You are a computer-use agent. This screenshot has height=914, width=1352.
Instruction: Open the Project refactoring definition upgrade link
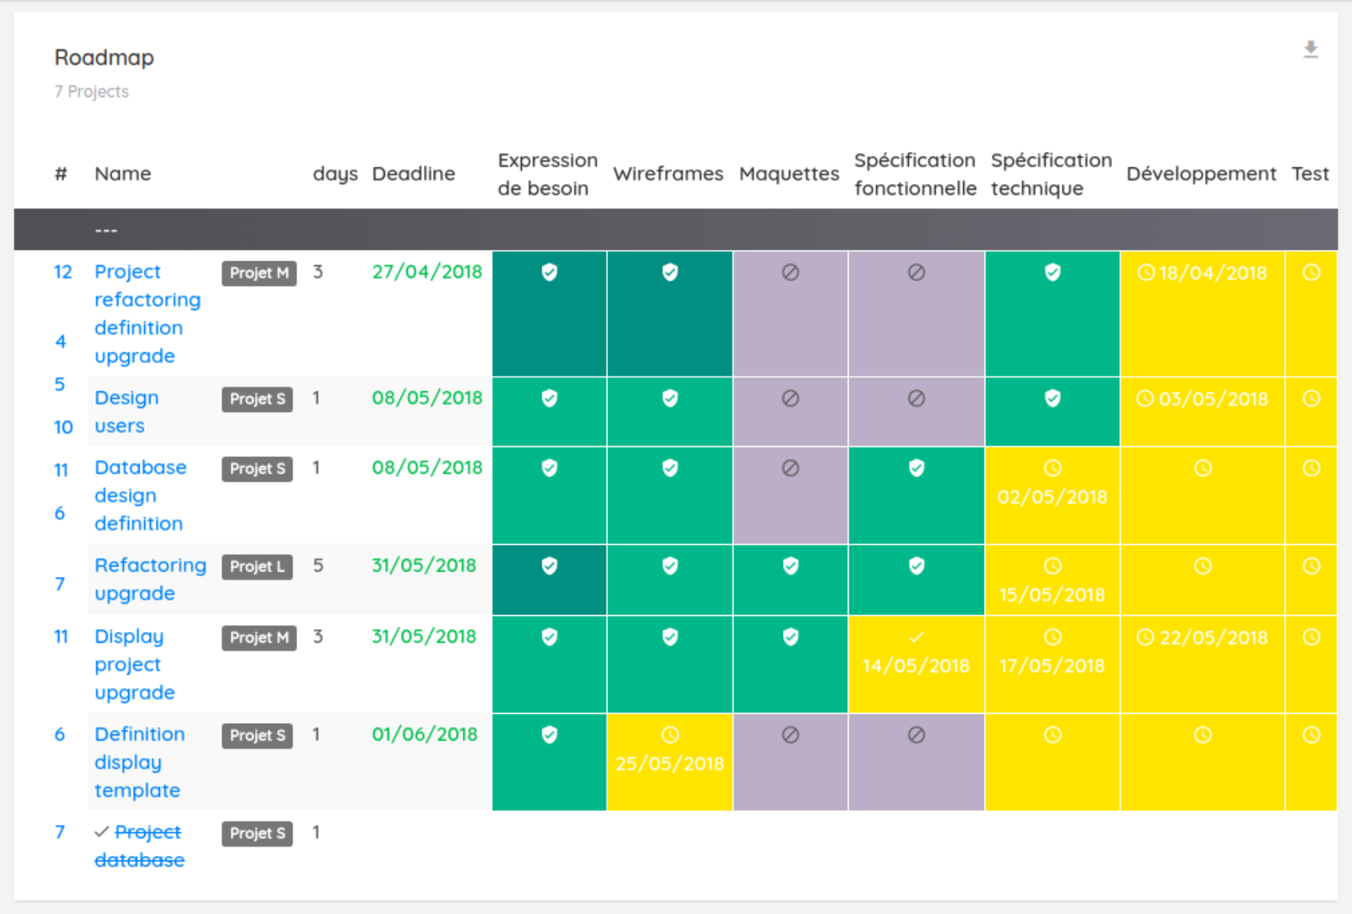(147, 313)
